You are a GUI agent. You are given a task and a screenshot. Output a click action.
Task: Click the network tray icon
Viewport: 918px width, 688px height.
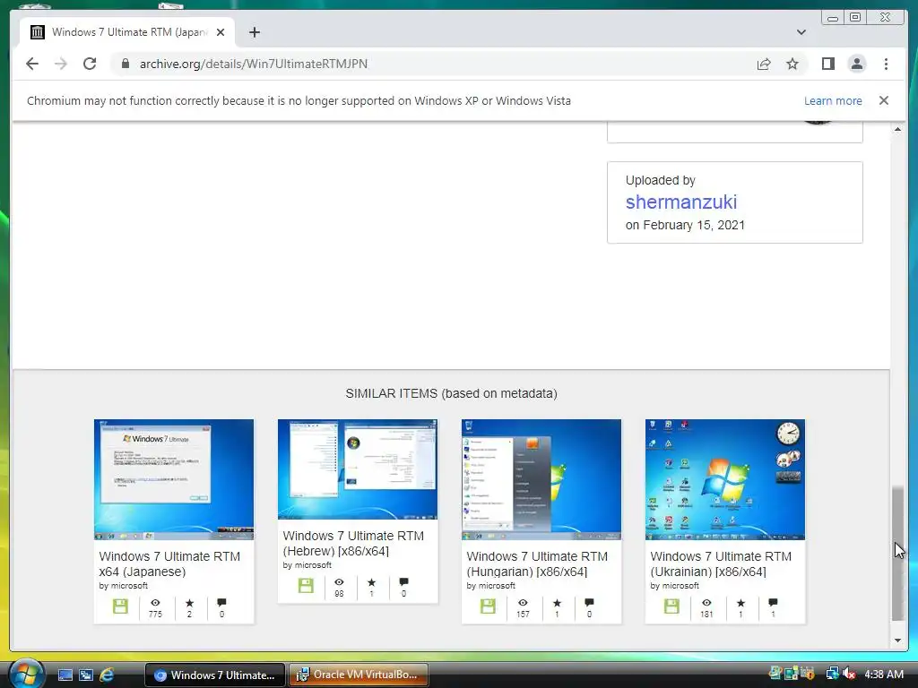click(x=832, y=674)
